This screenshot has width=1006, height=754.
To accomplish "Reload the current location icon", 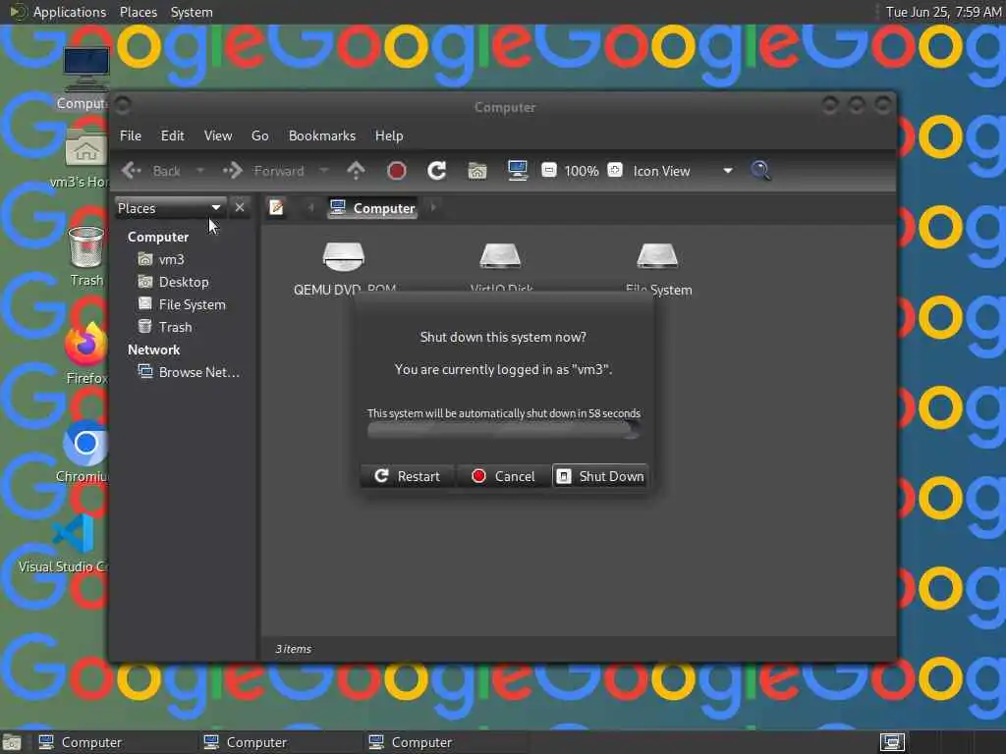I will 437,171.
